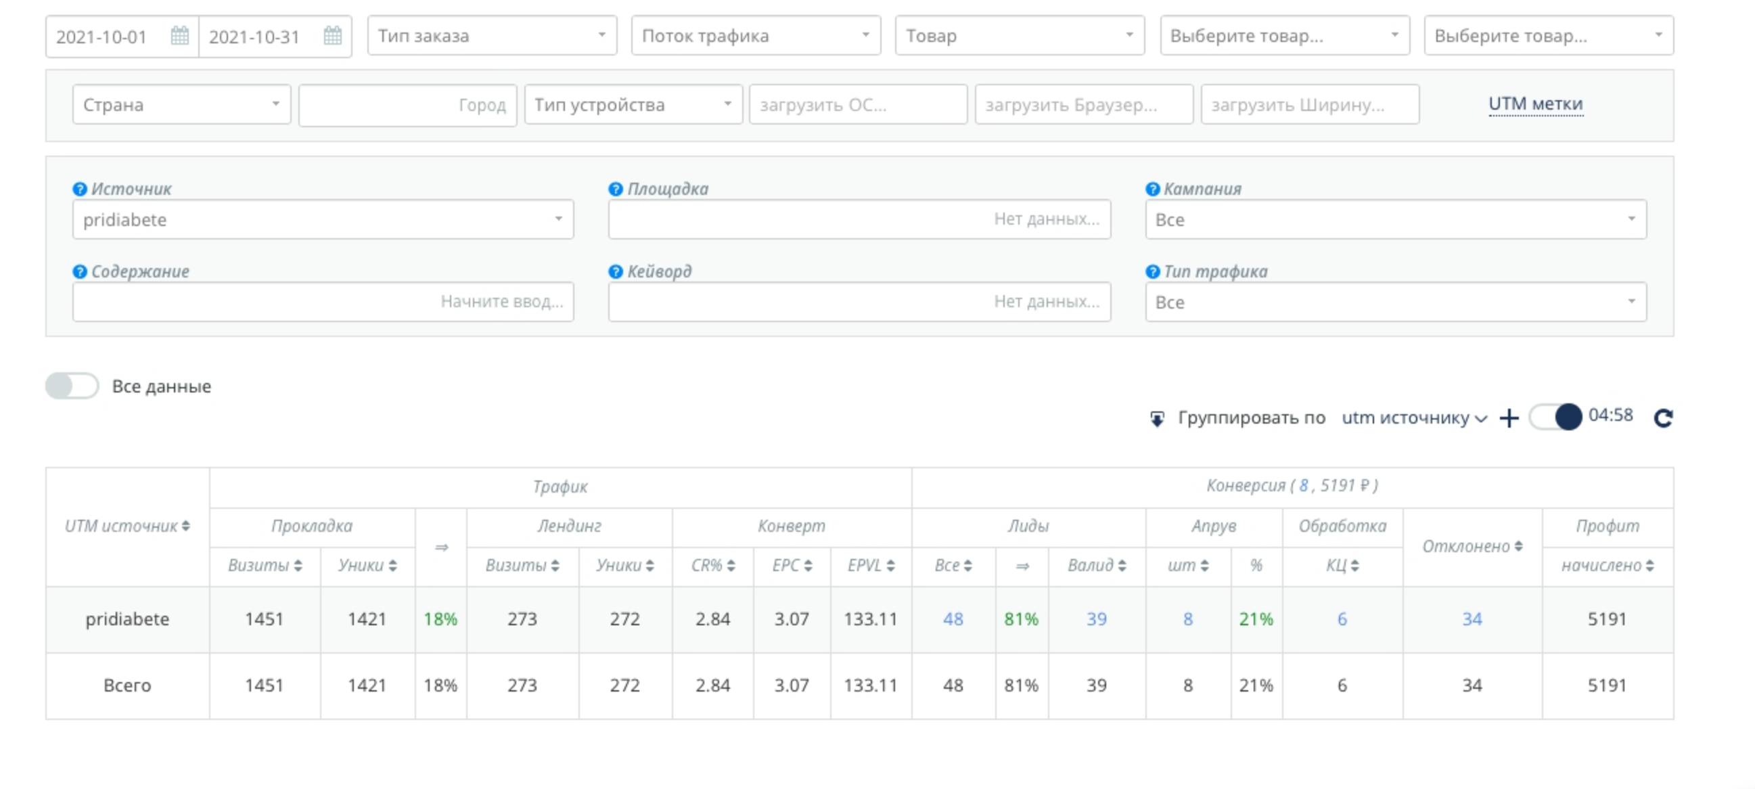Viewport: 1755px width, 789px height.
Task: Click the export icon before Группировать по
Action: pyautogui.click(x=1157, y=418)
